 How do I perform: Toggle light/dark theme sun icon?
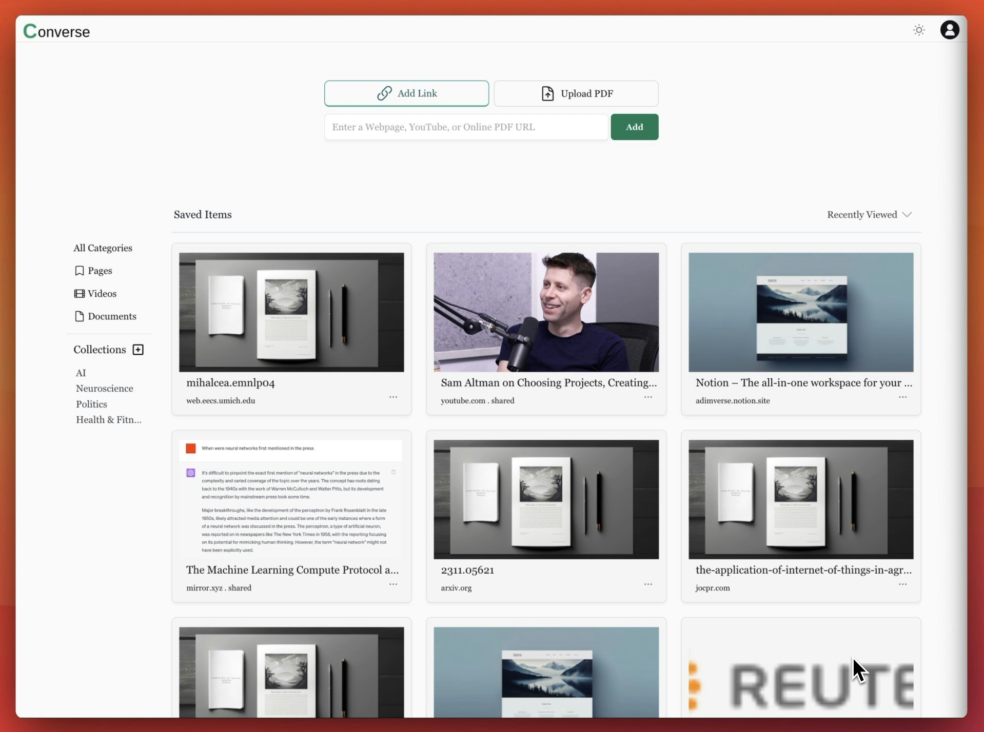[x=919, y=30]
